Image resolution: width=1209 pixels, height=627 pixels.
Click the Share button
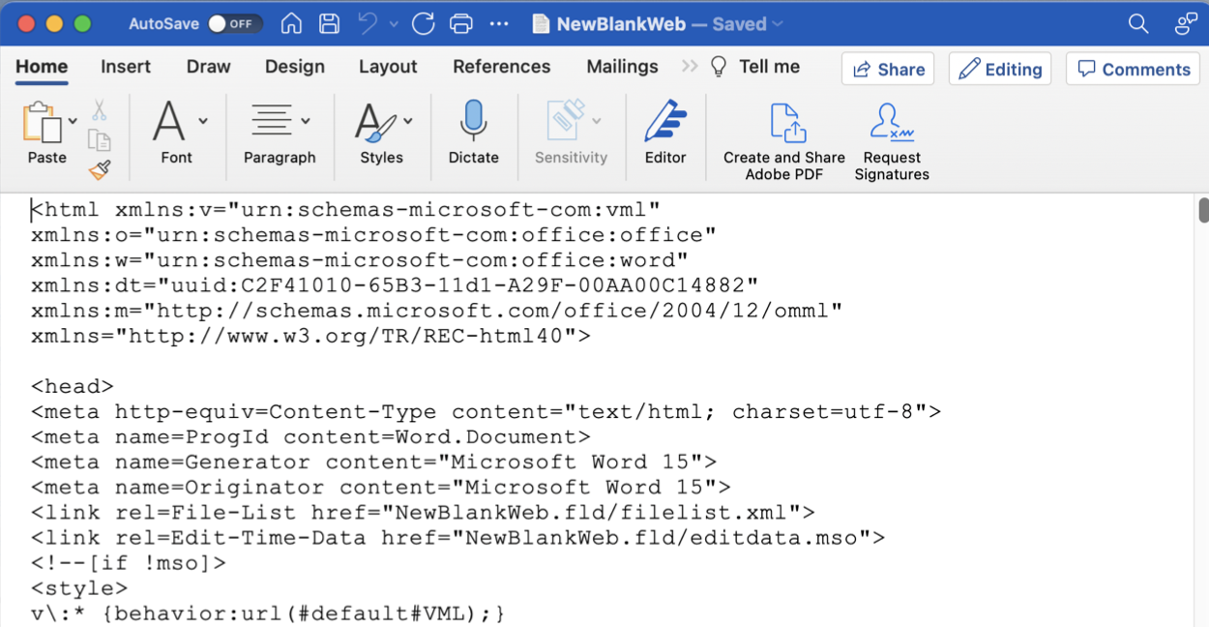pyautogui.click(x=888, y=69)
